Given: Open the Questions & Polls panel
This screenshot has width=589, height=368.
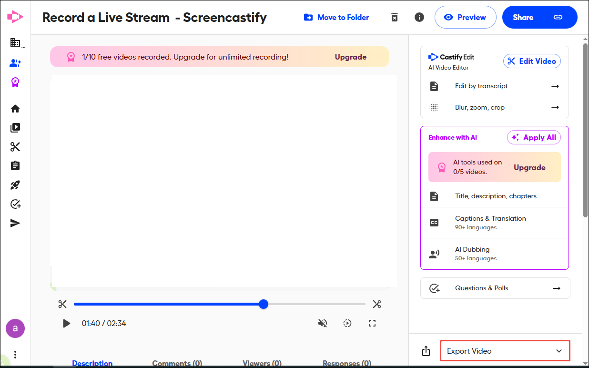Looking at the screenshot, I should tap(495, 288).
